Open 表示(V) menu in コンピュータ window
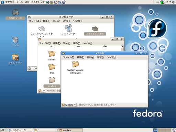Image resolution: width=176 pixels, height=132 pixels. point(56,21)
